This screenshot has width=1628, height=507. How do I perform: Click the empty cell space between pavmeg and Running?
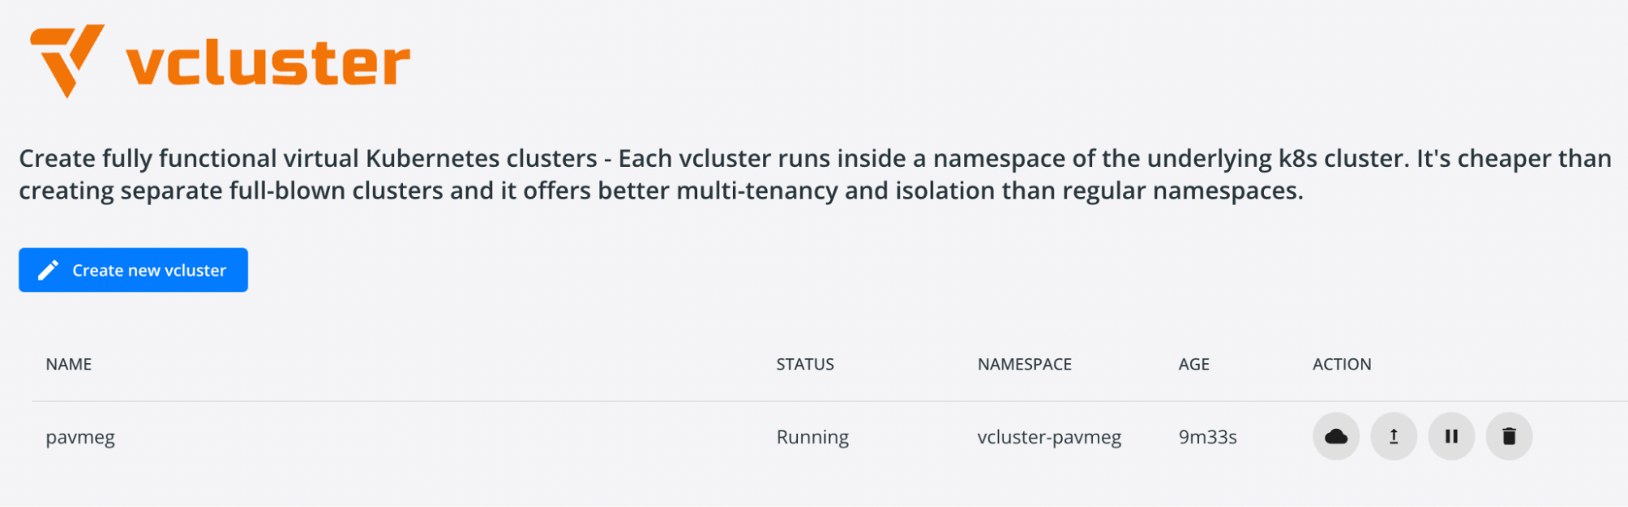440,438
